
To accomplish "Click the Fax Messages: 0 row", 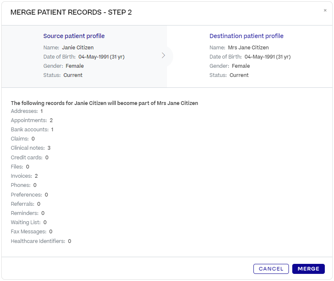I will click(32, 232).
